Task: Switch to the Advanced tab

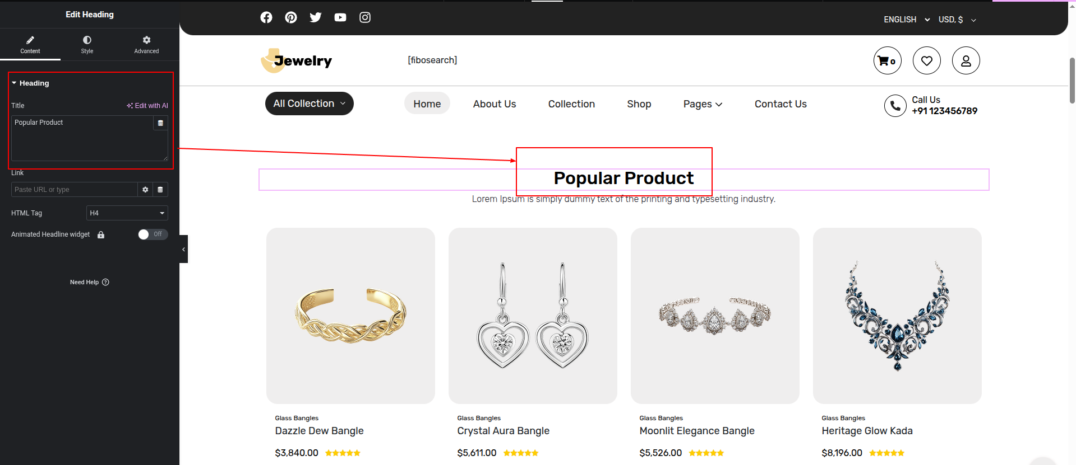Action: coord(146,44)
